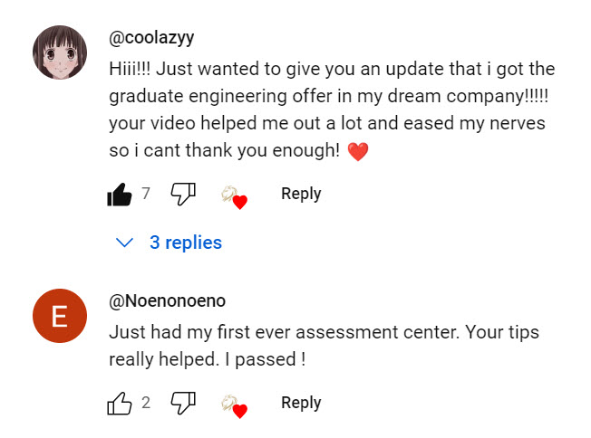Open the "3 replies" thread link
591x438 pixels.
click(x=186, y=243)
